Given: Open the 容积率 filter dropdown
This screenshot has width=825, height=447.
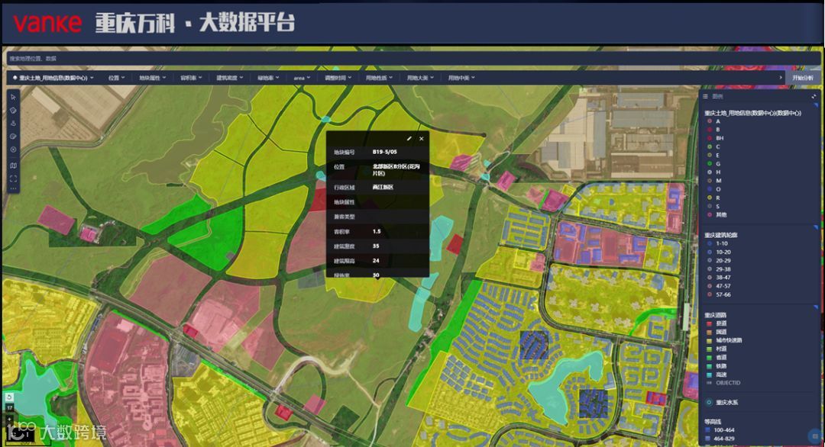Looking at the screenshot, I should (191, 78).
